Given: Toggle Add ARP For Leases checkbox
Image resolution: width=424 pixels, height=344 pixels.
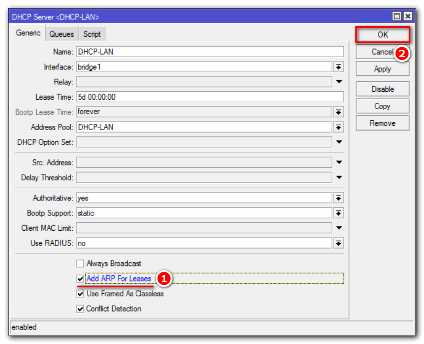Looking at the screenshot, I should click(x=80, y=279).
